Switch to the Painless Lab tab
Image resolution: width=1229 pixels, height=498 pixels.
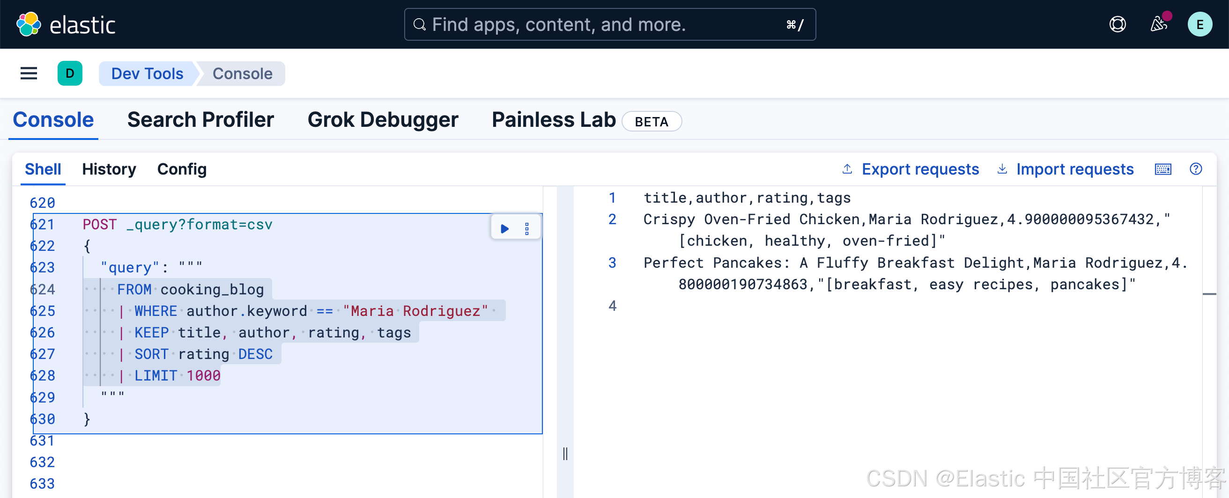554,120
